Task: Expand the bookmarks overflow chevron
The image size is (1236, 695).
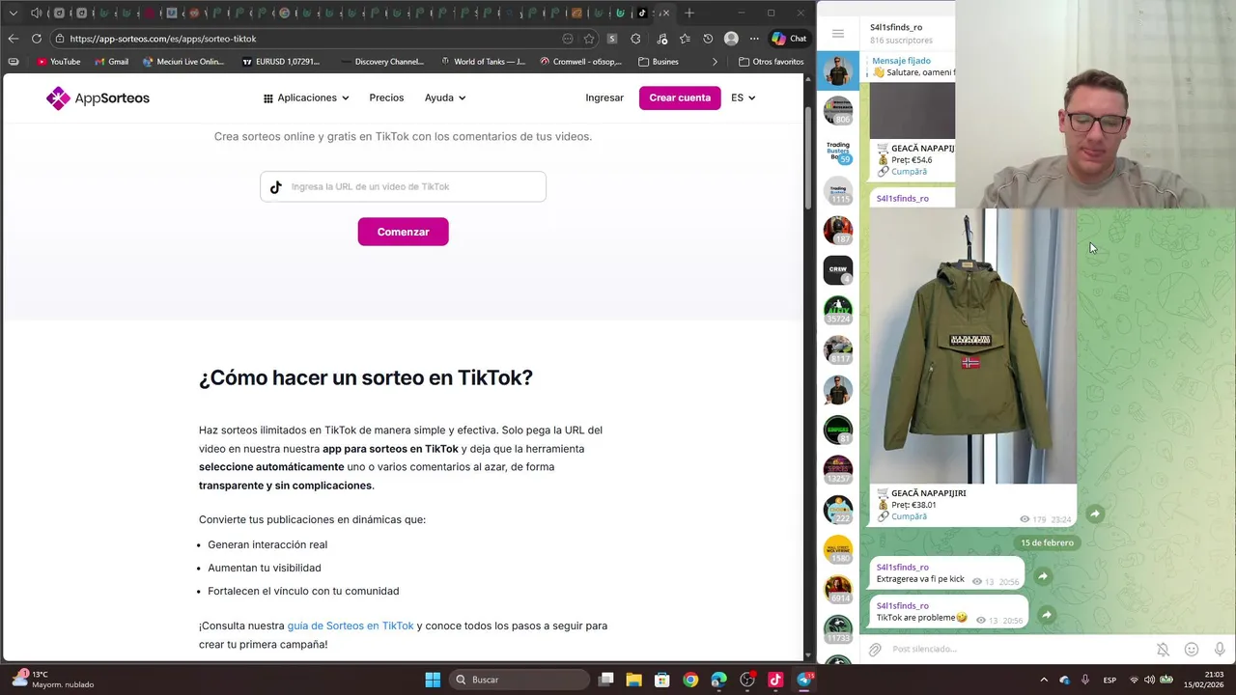Action: (x=715, y=62)
